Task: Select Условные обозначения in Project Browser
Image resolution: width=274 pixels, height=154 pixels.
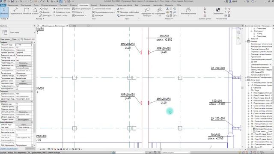Action: 260,75
